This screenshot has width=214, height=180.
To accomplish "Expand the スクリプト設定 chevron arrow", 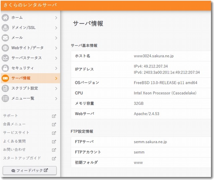I will pos(56,89).
